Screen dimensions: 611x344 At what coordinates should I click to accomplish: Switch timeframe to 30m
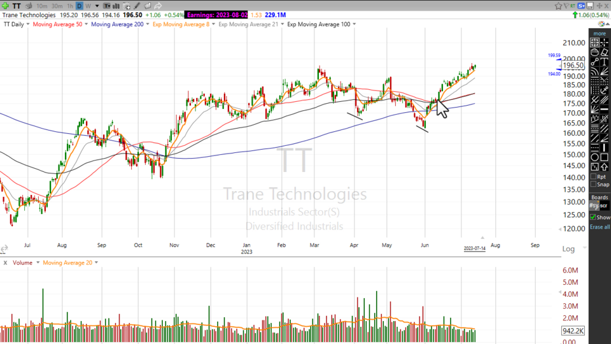57,6
